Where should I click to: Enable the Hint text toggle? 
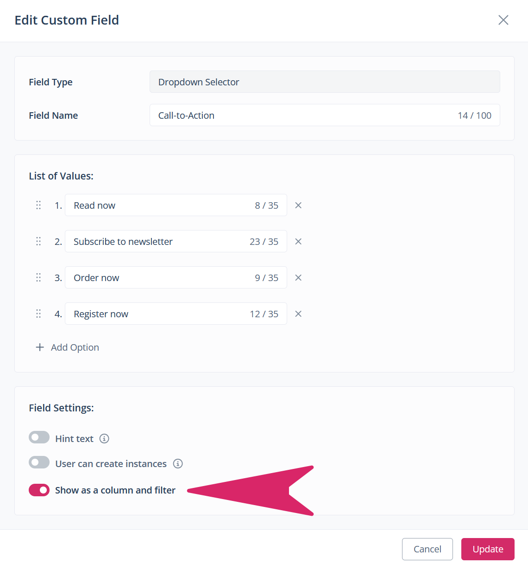point(39,437)
